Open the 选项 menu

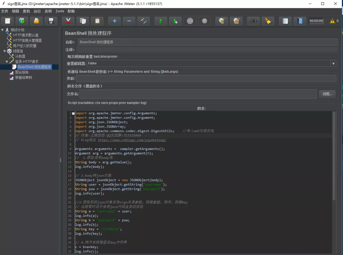[48, 11]
